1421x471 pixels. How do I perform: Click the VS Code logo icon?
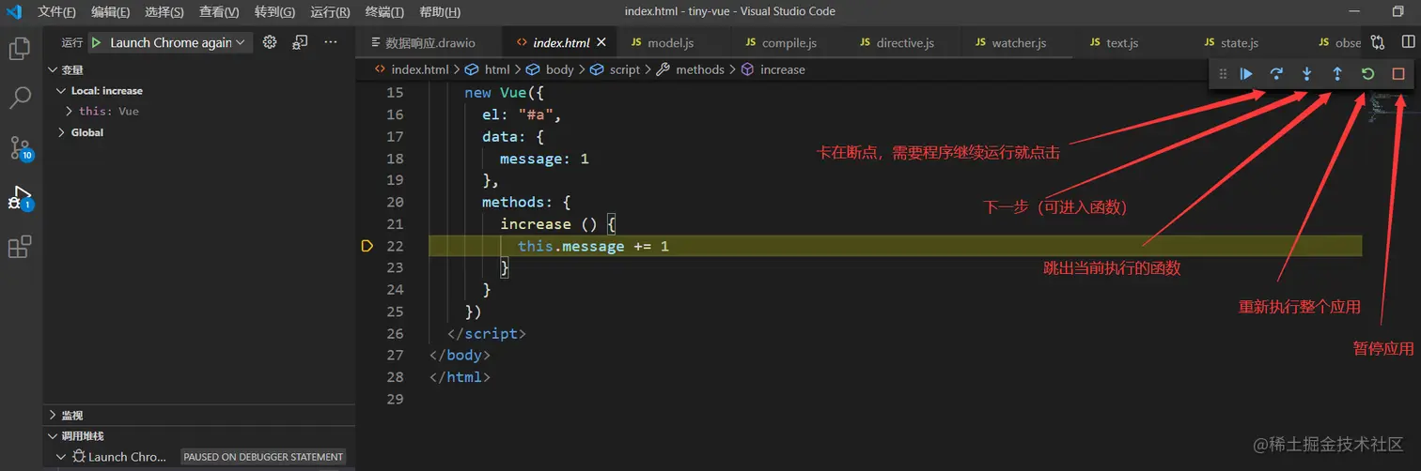coord(14,12)
